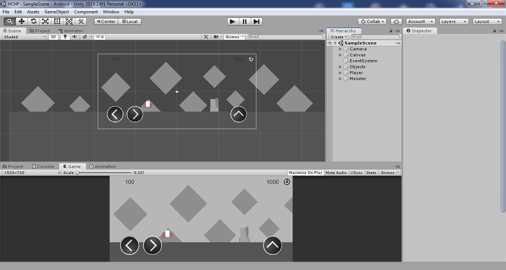
Task: Select the Rect transform tool
Action: [57, 22]
